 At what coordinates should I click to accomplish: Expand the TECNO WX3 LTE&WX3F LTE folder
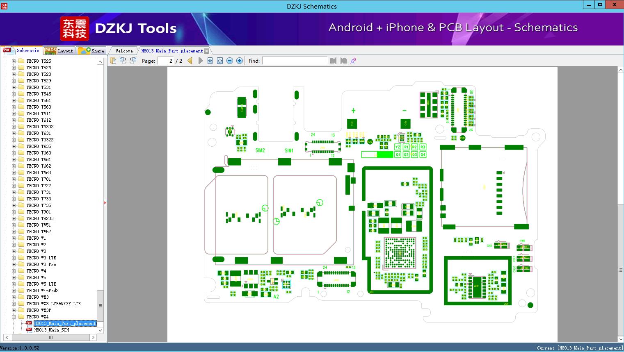point(14,303)
